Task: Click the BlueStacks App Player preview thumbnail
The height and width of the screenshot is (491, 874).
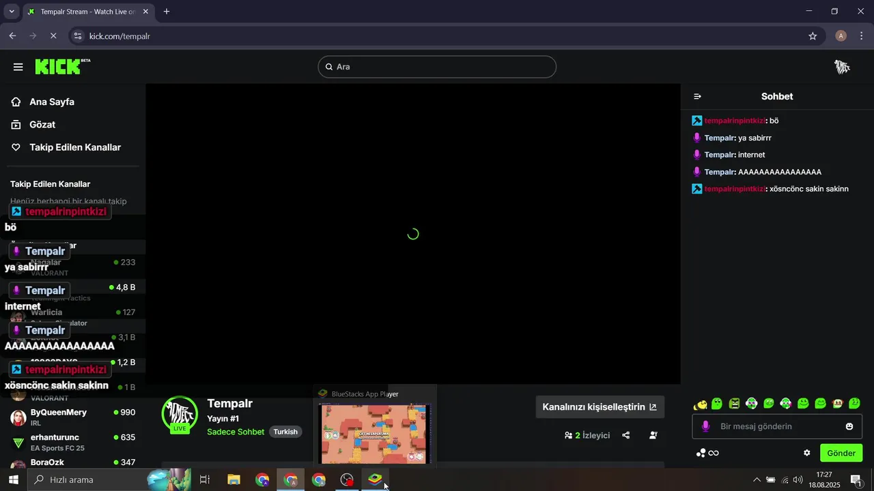Action: [373, 434]
